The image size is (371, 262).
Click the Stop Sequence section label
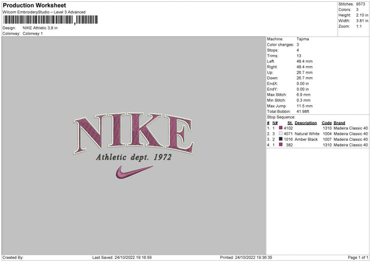tap(281, 116)
